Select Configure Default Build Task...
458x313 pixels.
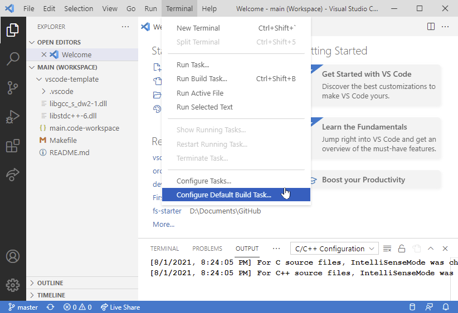(x=236, y=195)
